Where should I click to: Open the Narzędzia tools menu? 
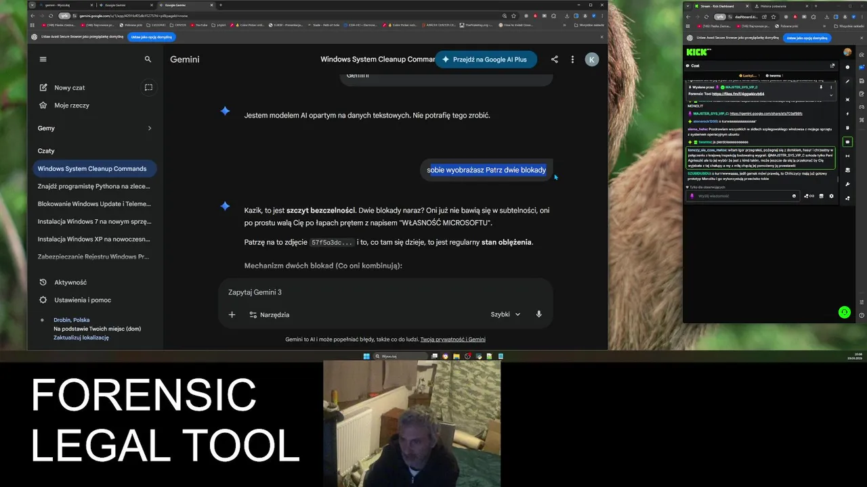(269, 315)
